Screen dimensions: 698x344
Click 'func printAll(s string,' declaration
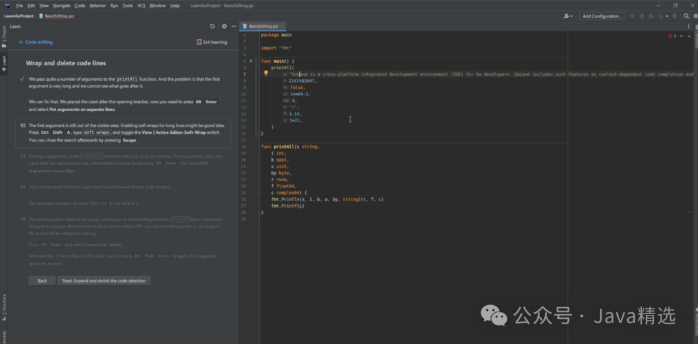(290, 146)
